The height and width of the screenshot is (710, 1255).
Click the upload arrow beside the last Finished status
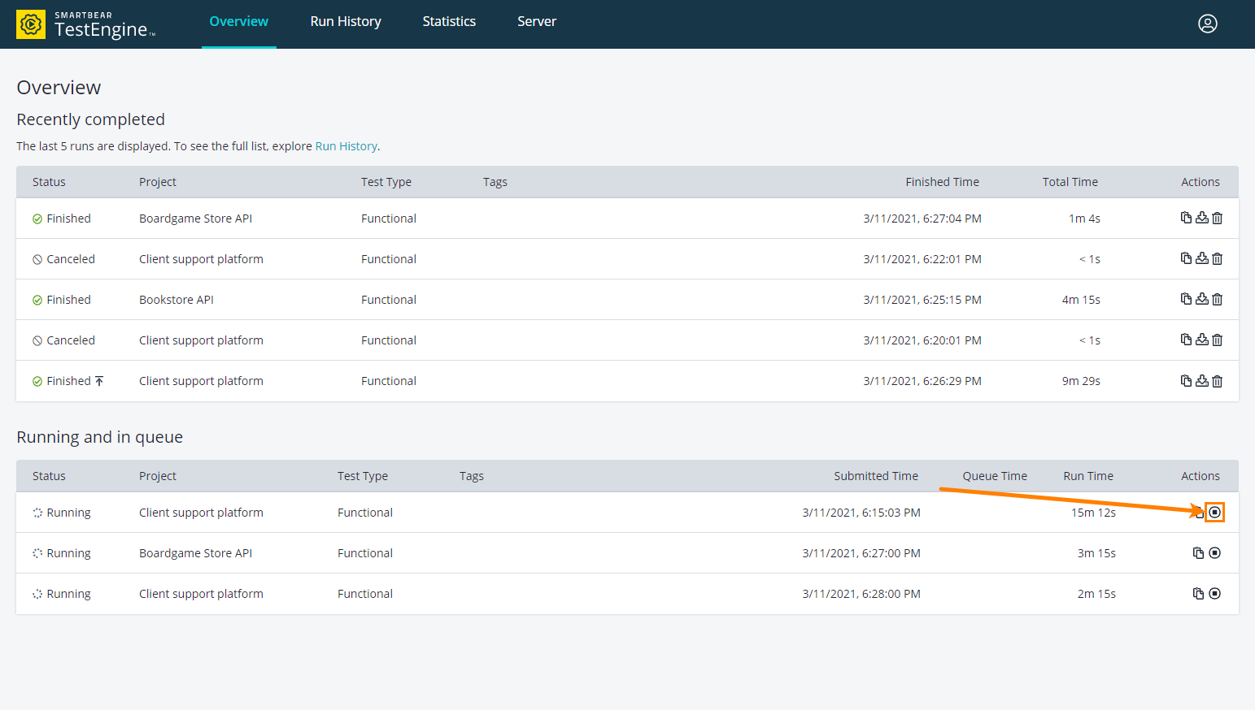[x=99, y=379]
